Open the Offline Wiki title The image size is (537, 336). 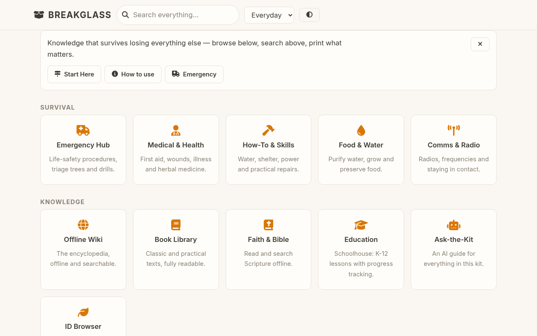coord(83,239)
